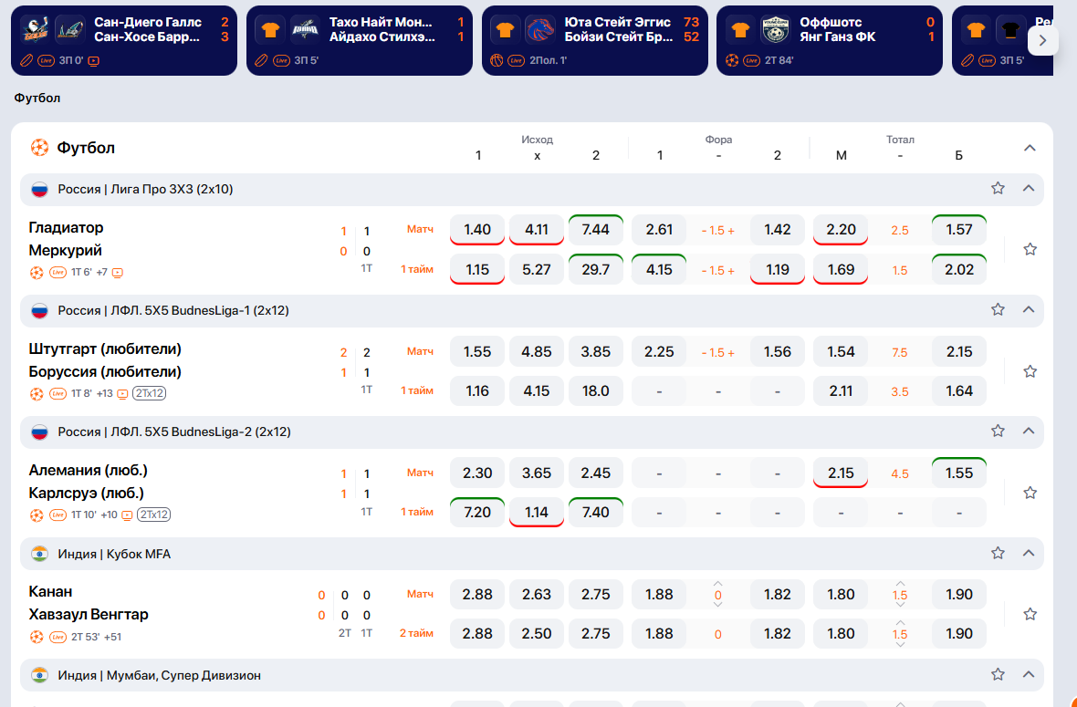1077x707 pixels.
Task: Click the hockey stick icon in Сан-Диего Галлс card
Action: coord(26,60)
